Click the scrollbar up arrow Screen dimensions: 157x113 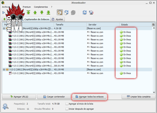(154, 28)
